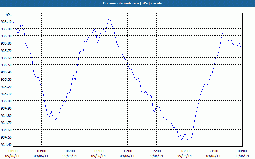Pick the 934,60 y-axis label
The height and width of the screenshot is (159, 255).
point(6,130)
